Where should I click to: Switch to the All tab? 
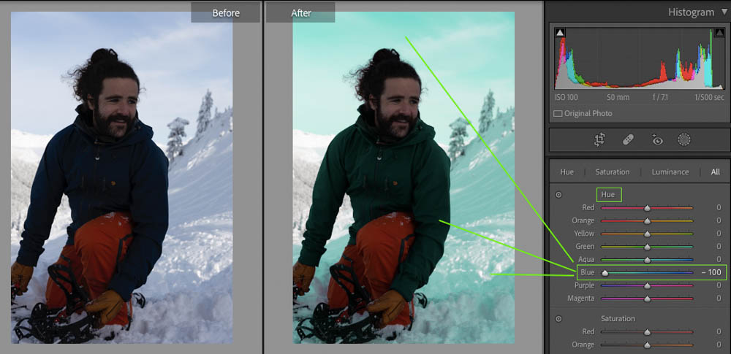point(715,172)
